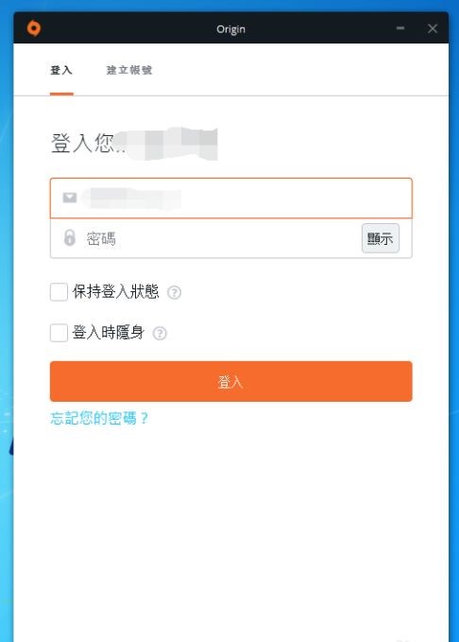Click the padlock icon beside 密碼
Viewport: 459px width, 642px height.
point(70,237)
